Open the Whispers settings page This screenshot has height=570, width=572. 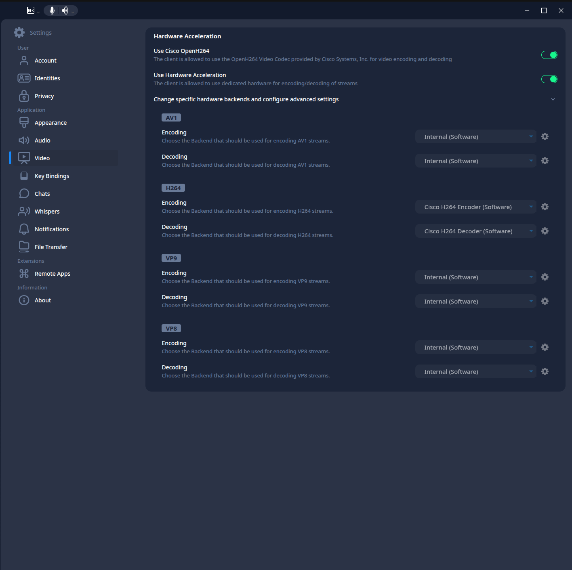47,212
